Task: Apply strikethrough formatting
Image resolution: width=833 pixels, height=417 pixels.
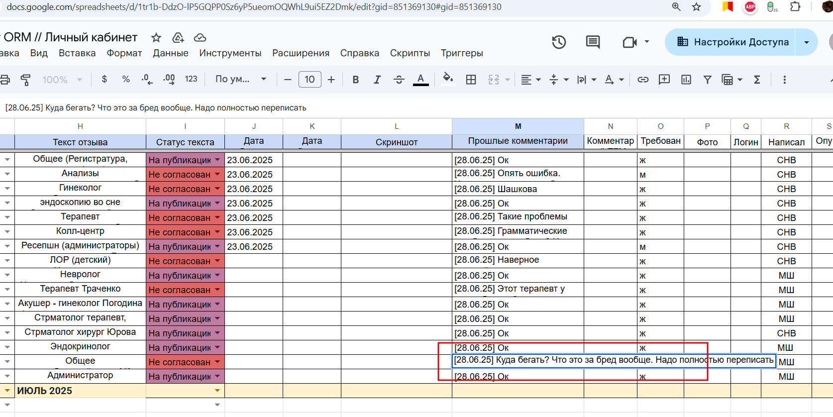Action: (x=399, y=80)
